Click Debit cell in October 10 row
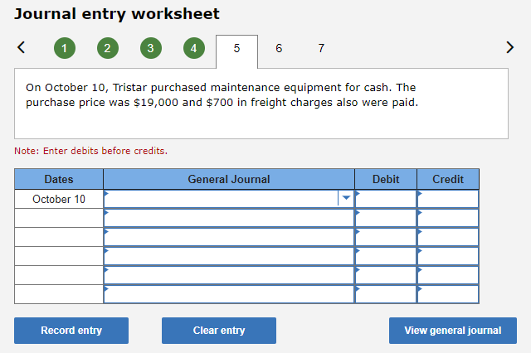Screen dimensions: 531x353 386,199
